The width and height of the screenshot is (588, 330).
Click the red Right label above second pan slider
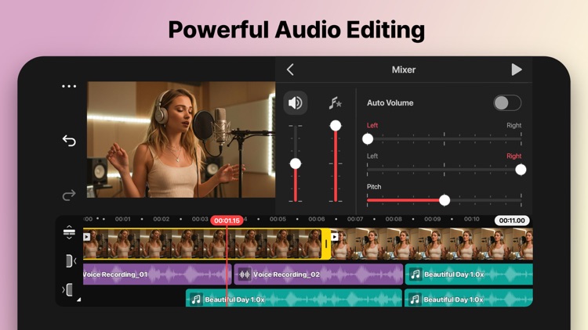[514, 156]
